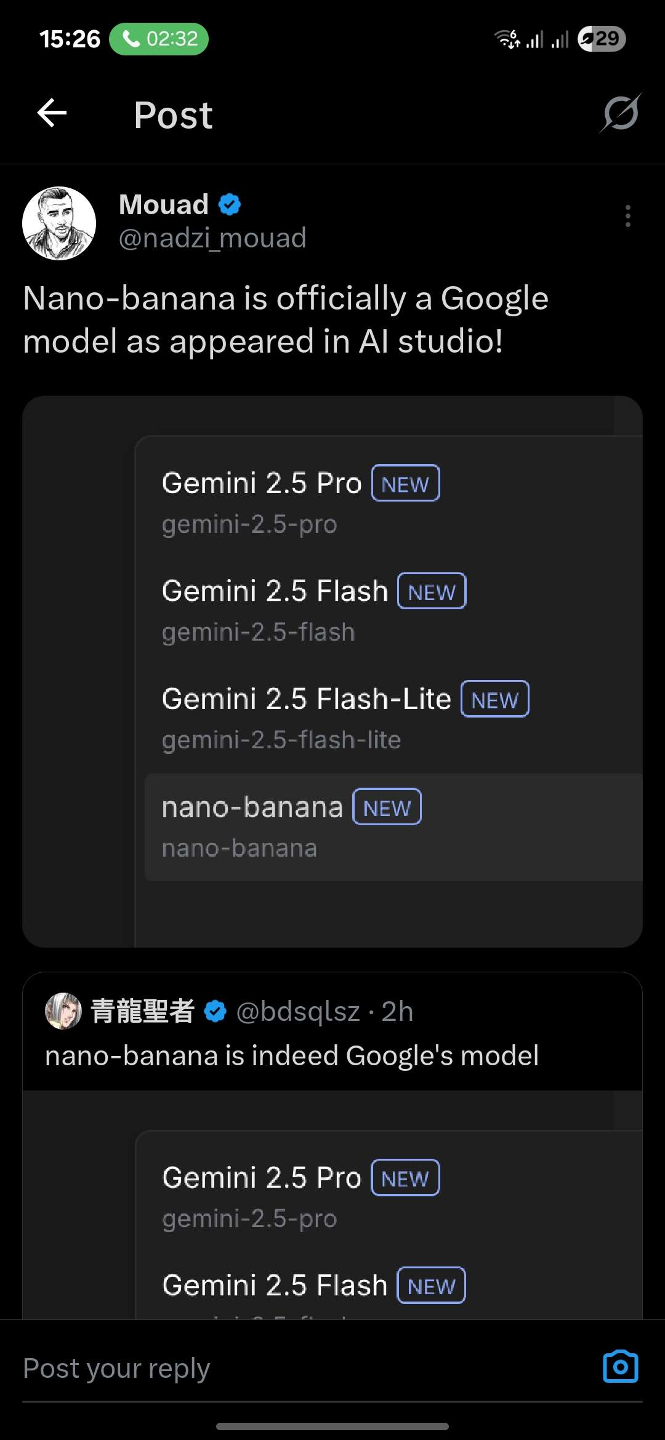Tap the display name Mouad
Image resolution: width=665 pixels, height=1440 pixels.
pyautogui.click(x=164, y=204)
